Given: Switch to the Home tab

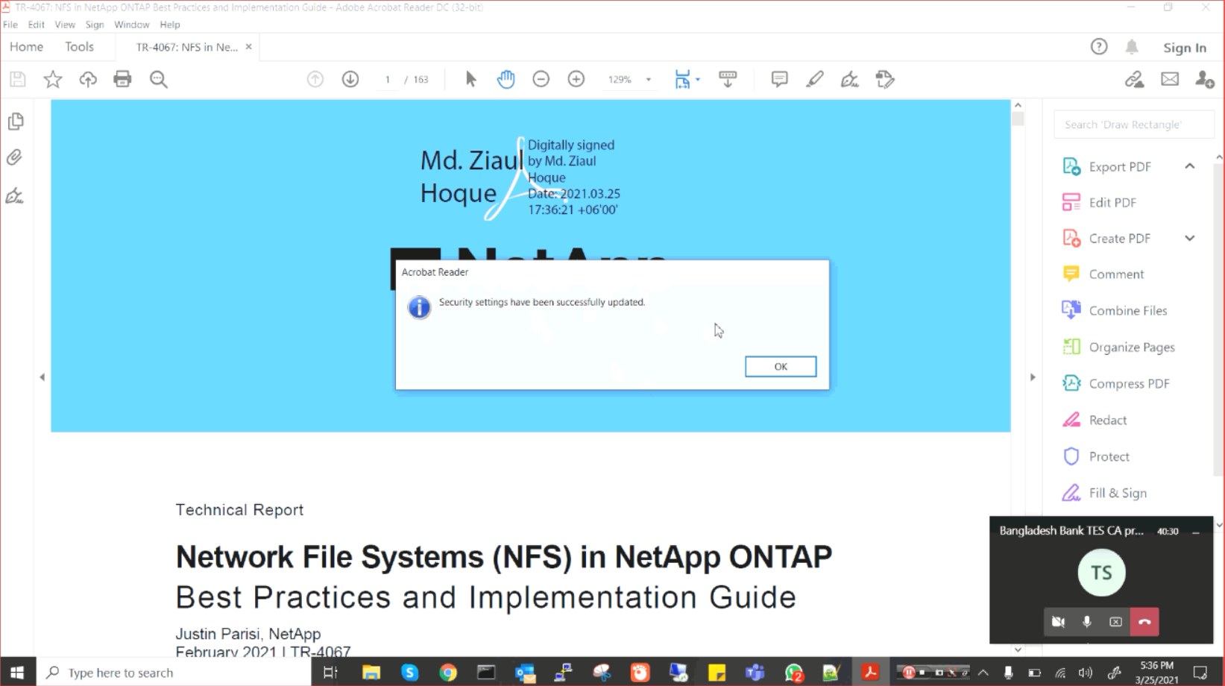Looking at the screenshot, I should [x=26, y=47].
